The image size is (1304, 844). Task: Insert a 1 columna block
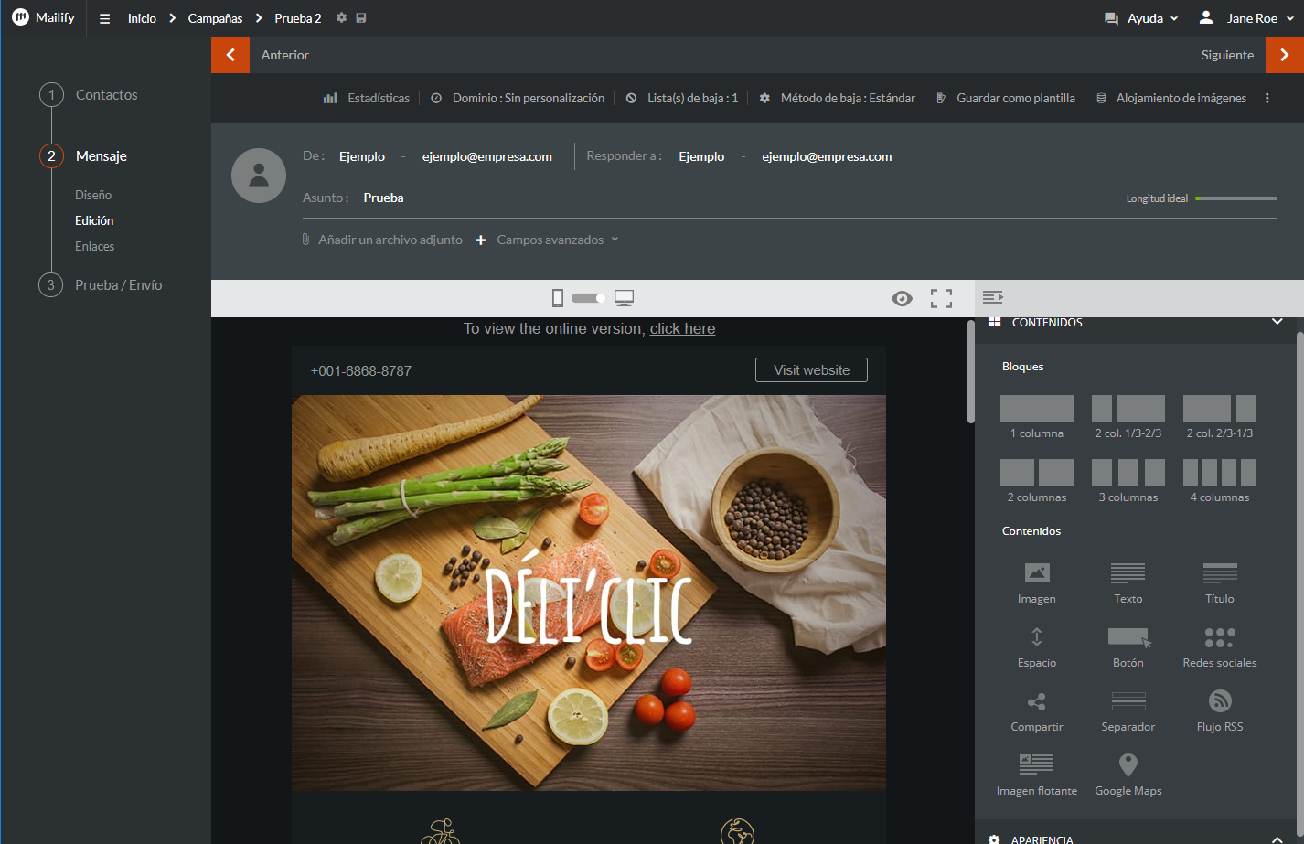pos(1037,417)
